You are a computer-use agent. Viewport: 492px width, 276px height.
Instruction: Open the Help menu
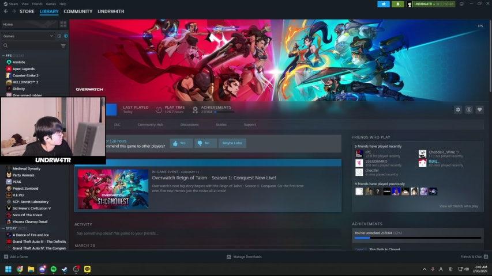pos(63,4)
